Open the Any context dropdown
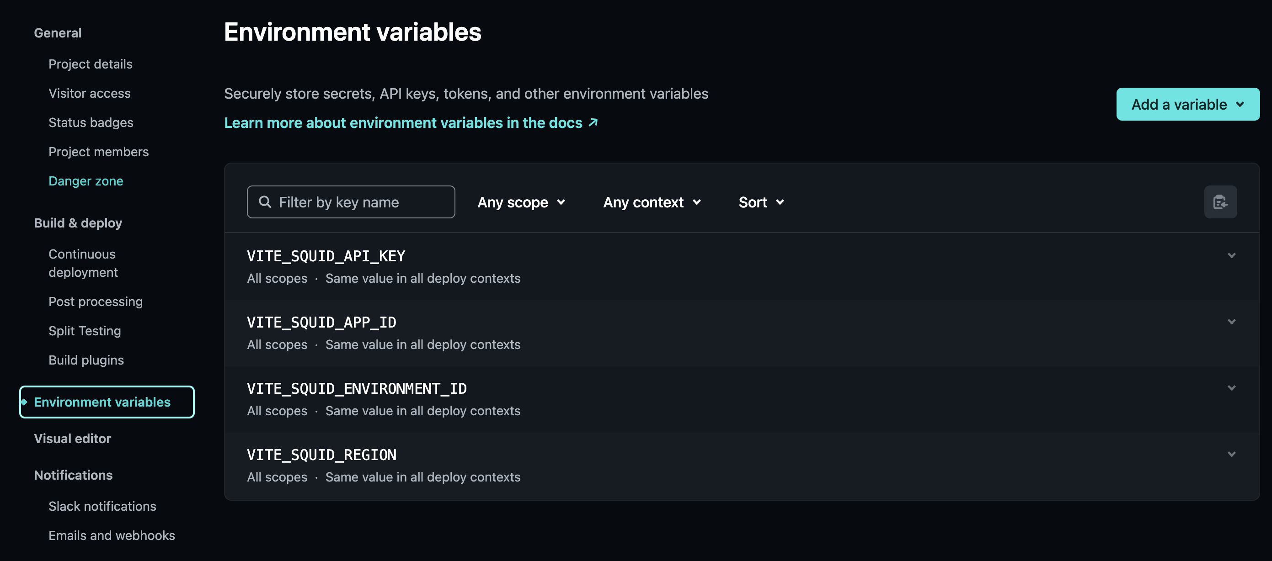Image resolution: width=1272 pixels, height=561 pixels. pyautogui.click(x=652, y=202)
